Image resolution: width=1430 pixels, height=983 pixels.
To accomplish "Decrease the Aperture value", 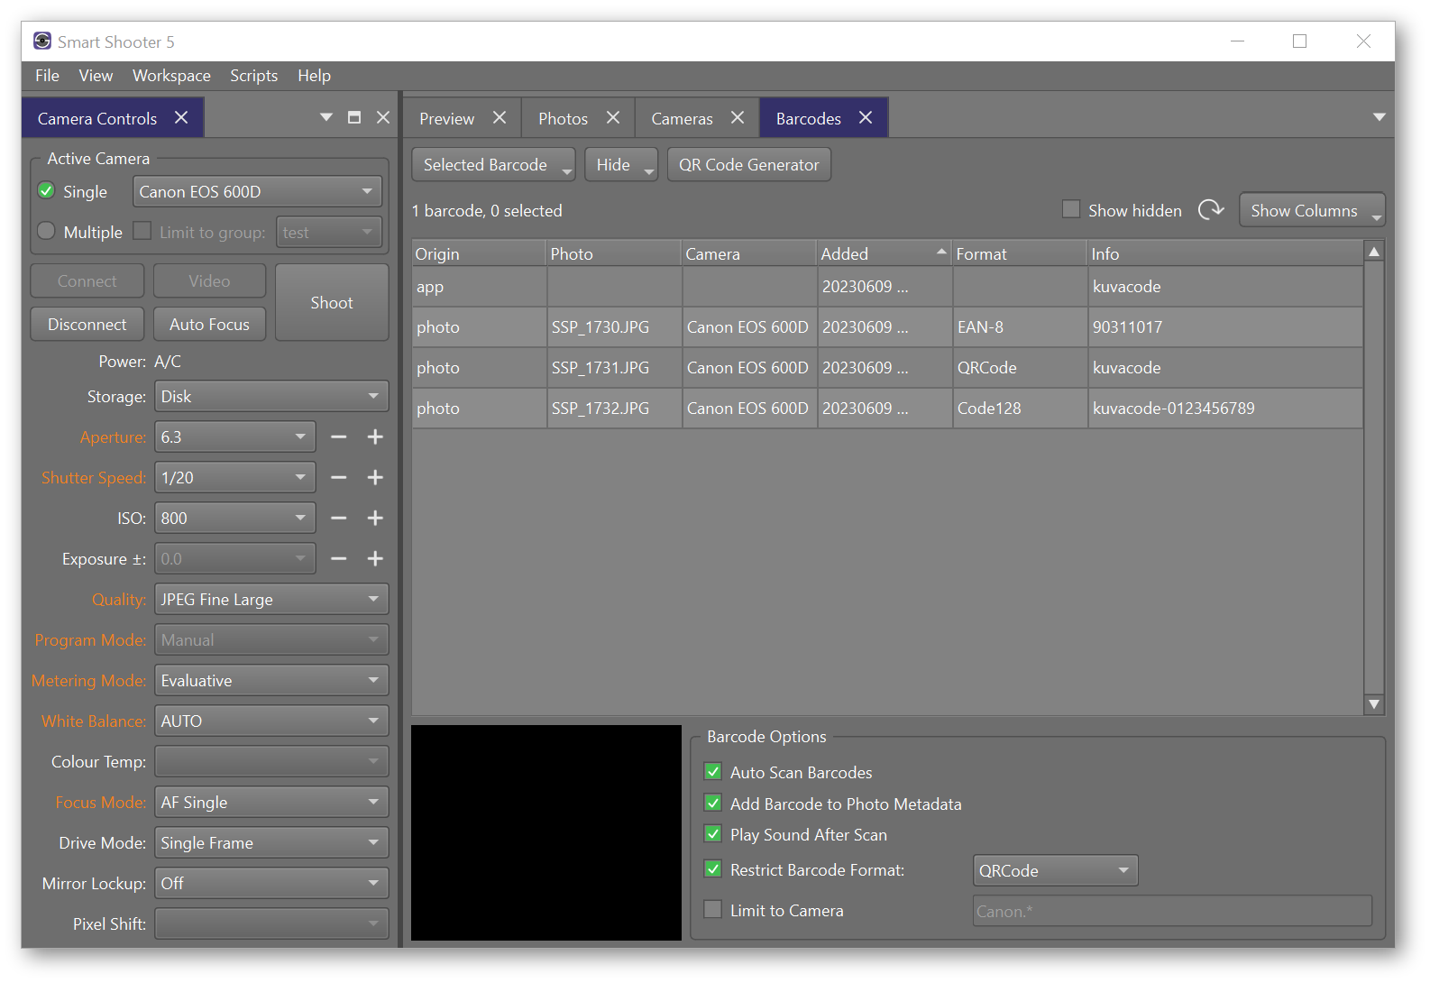I will click(x=338, y=437).
